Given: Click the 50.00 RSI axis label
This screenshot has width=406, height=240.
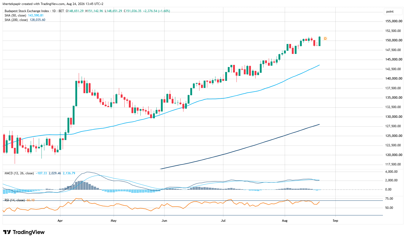Looking at the screenshot, I should 389,208.
